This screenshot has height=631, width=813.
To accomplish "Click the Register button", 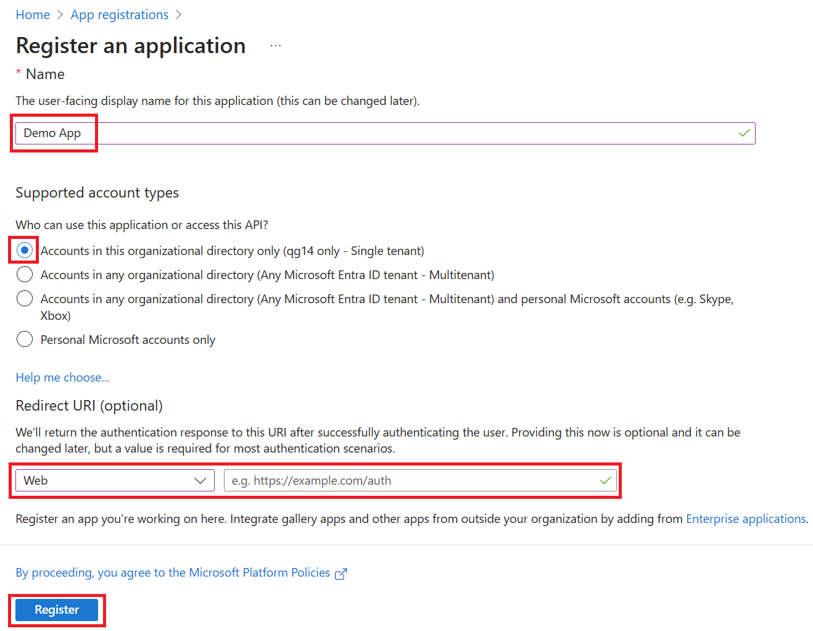I will pyautogui.click(x=57, y=609).
